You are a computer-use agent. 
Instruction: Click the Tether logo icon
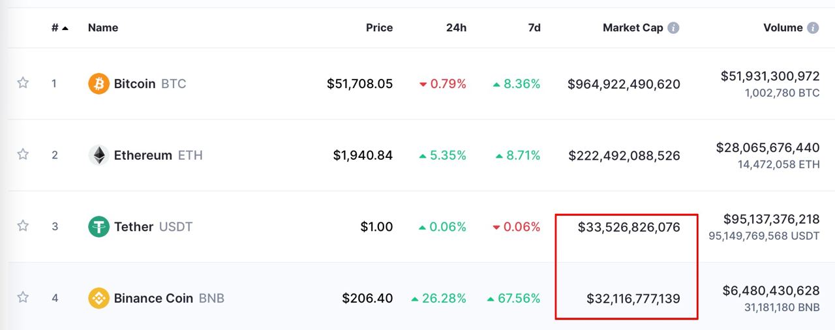coord(99,227)
